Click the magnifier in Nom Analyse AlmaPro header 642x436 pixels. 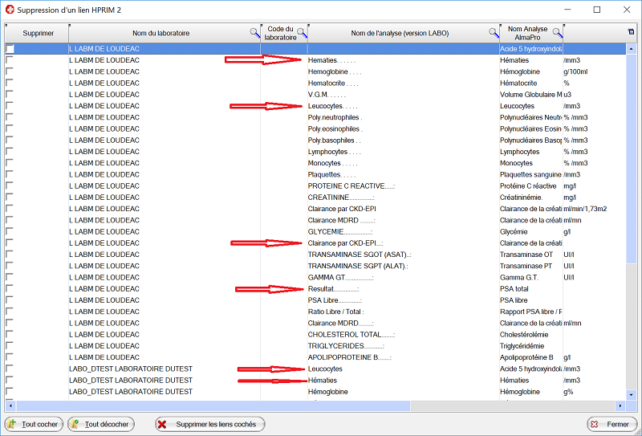click(557, 33)
